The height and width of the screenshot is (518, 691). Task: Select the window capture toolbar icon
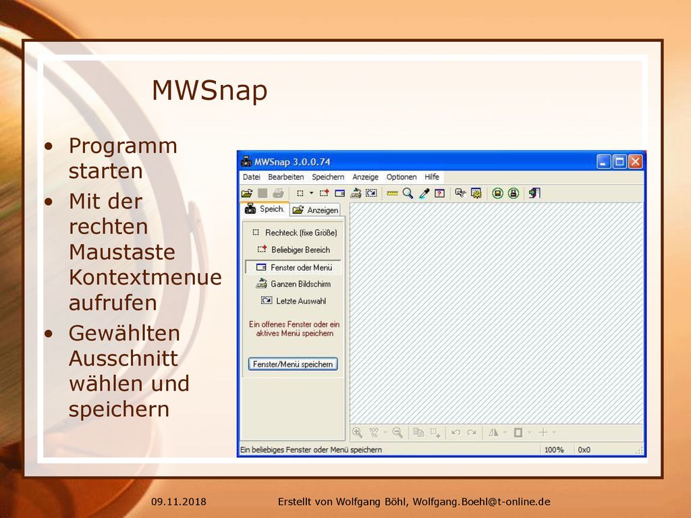tap(340, 193)
